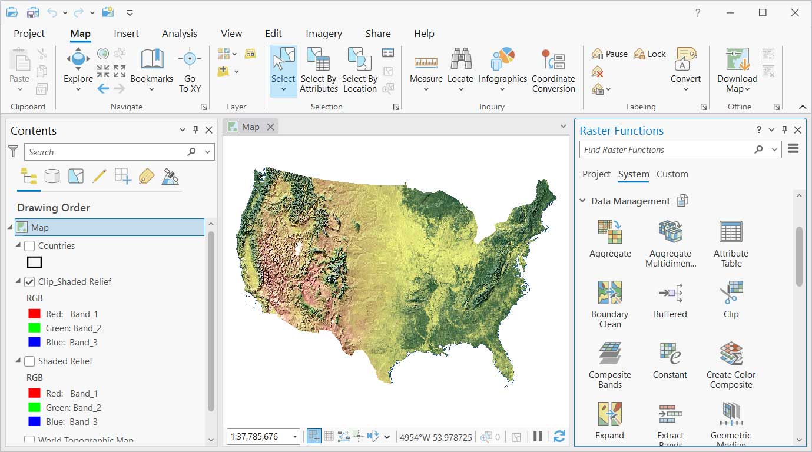Collapse the Map node in Contents
Viewport: 812px width, 452px height.
[x=11, y=227]
